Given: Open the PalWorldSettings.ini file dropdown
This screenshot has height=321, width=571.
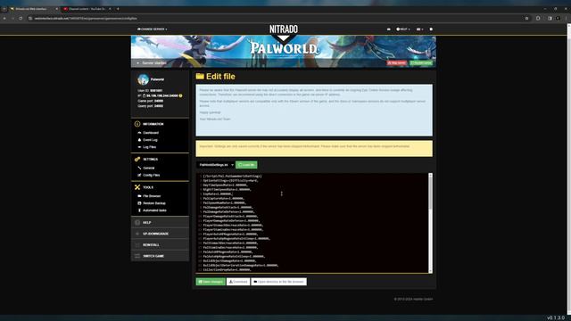Looking at the screenshot, I should (x=216, y=165).
